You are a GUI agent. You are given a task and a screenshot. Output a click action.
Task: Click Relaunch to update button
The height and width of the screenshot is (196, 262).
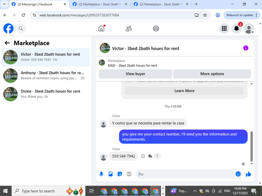click(239, 15)
